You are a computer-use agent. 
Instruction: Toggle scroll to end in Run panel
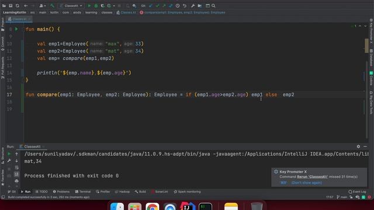(x=17, y=174)
